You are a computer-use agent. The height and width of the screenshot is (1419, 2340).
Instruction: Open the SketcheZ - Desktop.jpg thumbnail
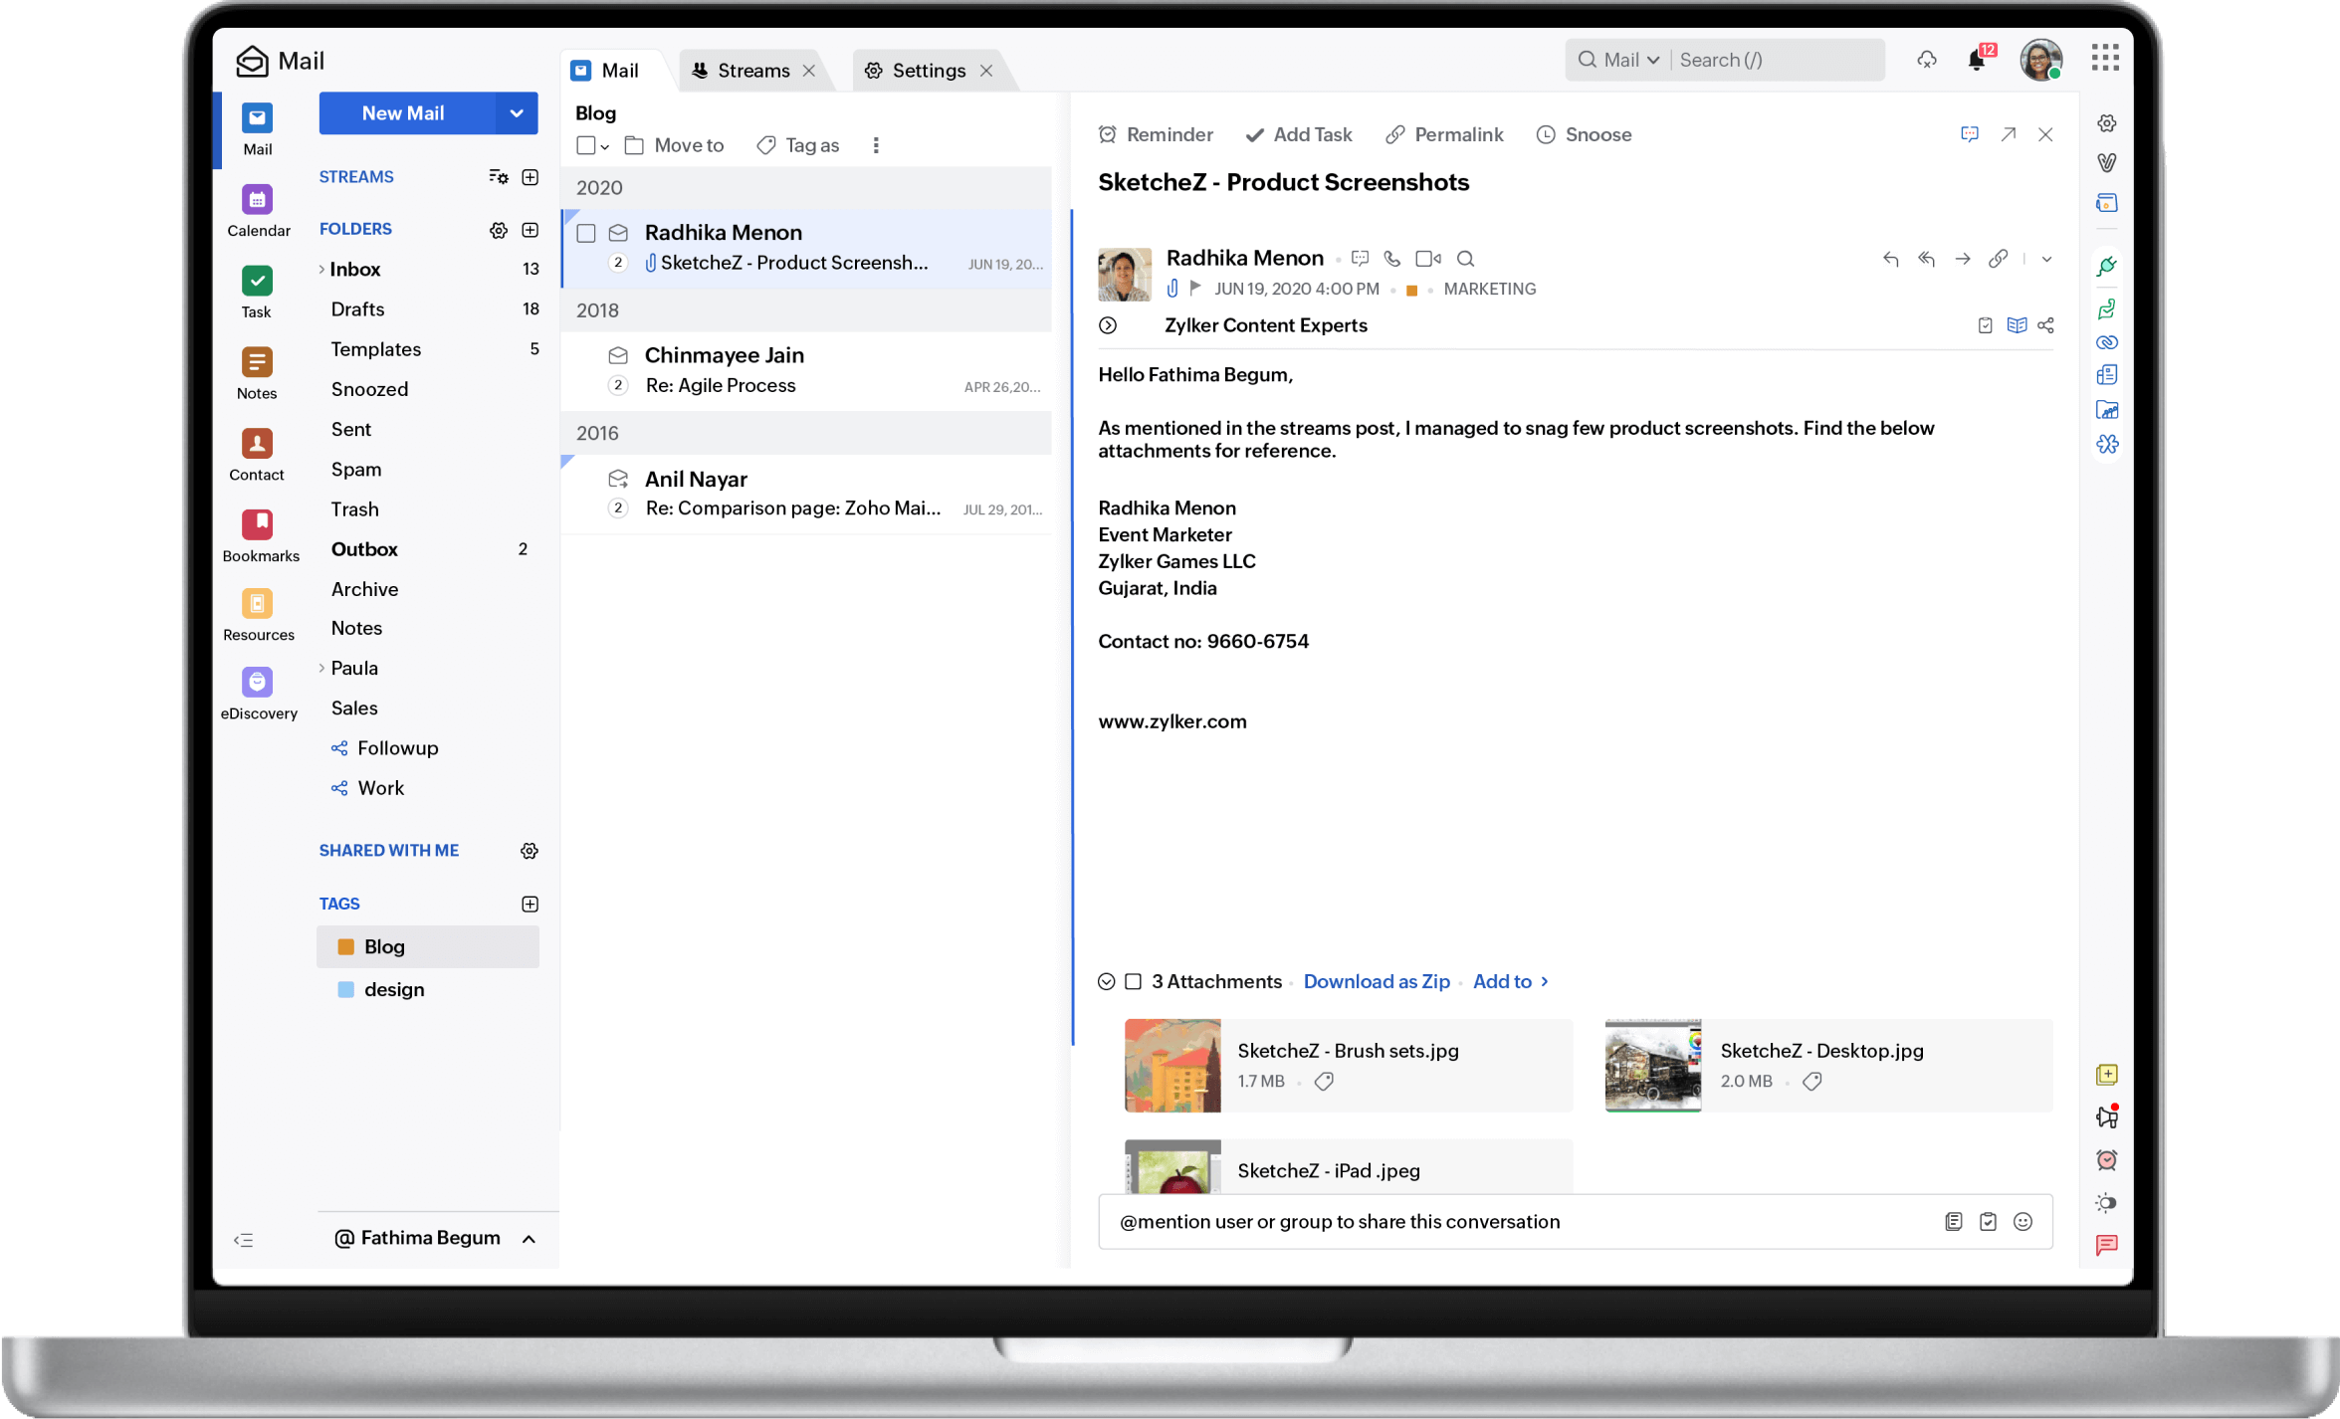1652,1066
